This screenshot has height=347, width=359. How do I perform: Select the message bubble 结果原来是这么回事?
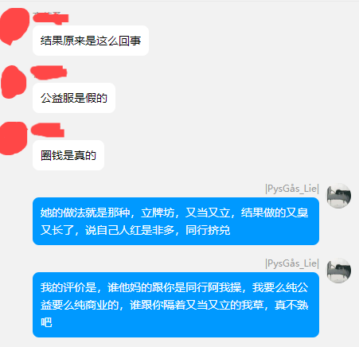pos(91,41)
